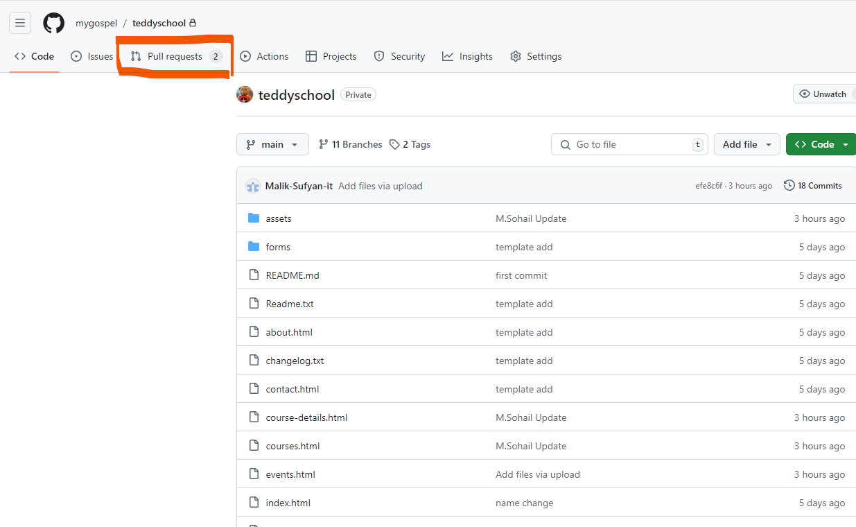Open Malik-Sufyan-it profile link

point(299,186)
